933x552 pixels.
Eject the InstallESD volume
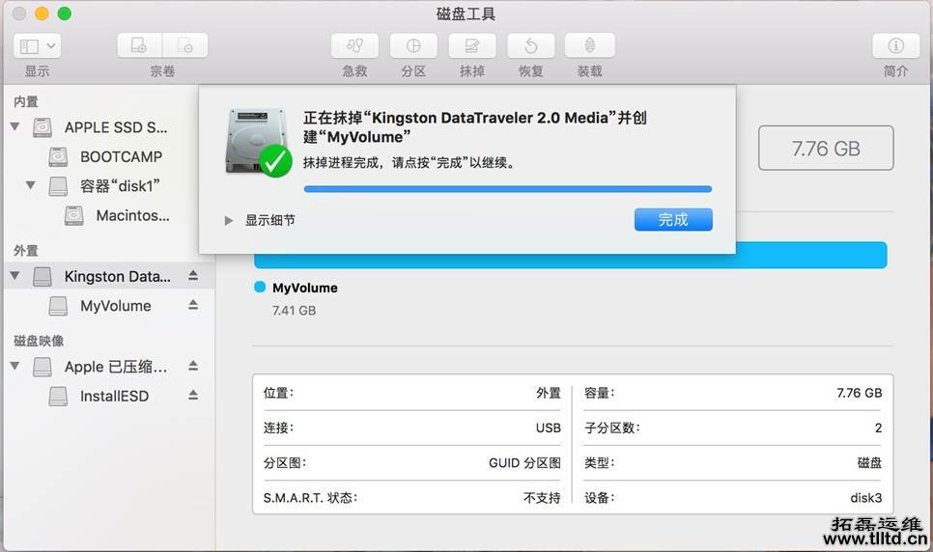pos(193,395)
